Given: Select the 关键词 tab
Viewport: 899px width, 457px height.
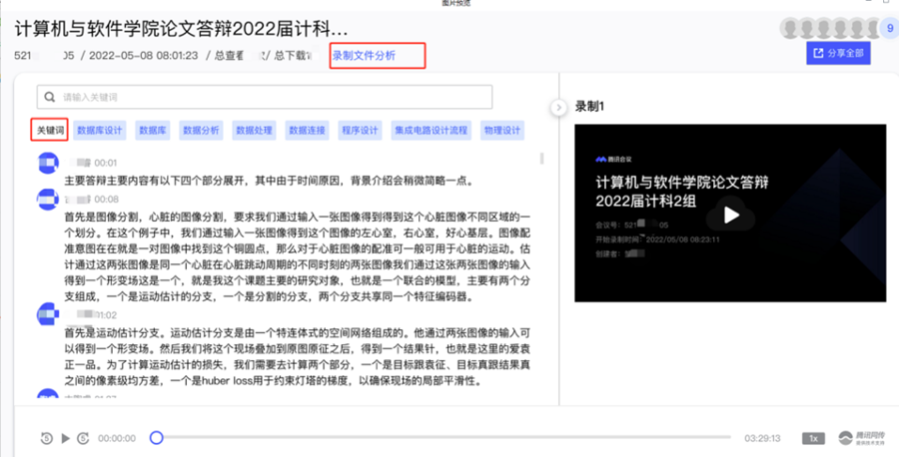Looking at the screenshot, I should (x=50, y=130).
